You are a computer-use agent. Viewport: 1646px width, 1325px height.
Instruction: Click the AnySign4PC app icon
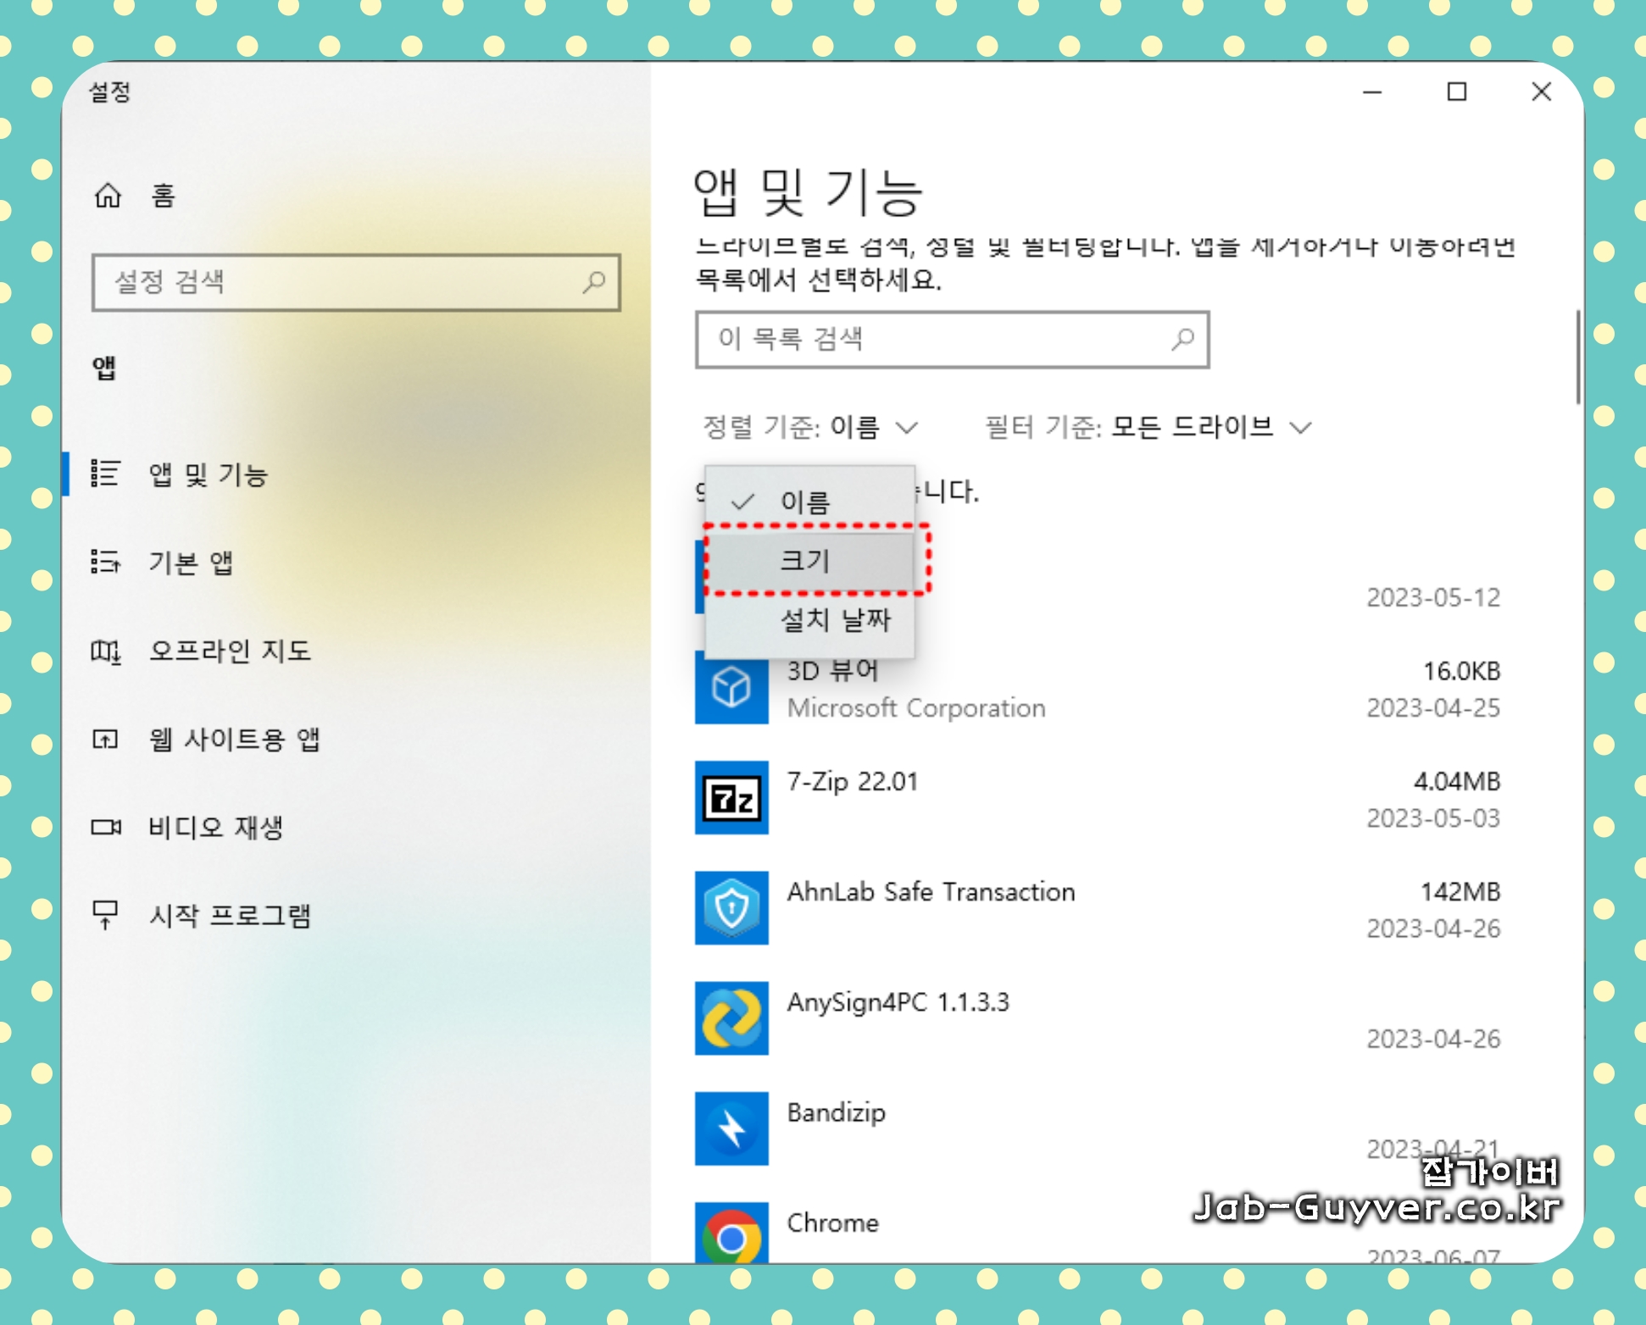tap(731, 1017)
